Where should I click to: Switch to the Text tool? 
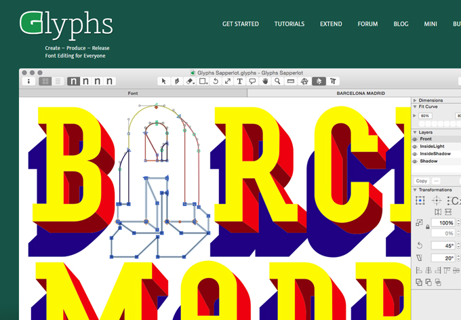click(x=240, y=81)
